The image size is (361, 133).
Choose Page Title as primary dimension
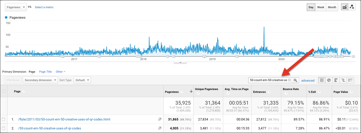pyautogui.click(x=46, y=72)
